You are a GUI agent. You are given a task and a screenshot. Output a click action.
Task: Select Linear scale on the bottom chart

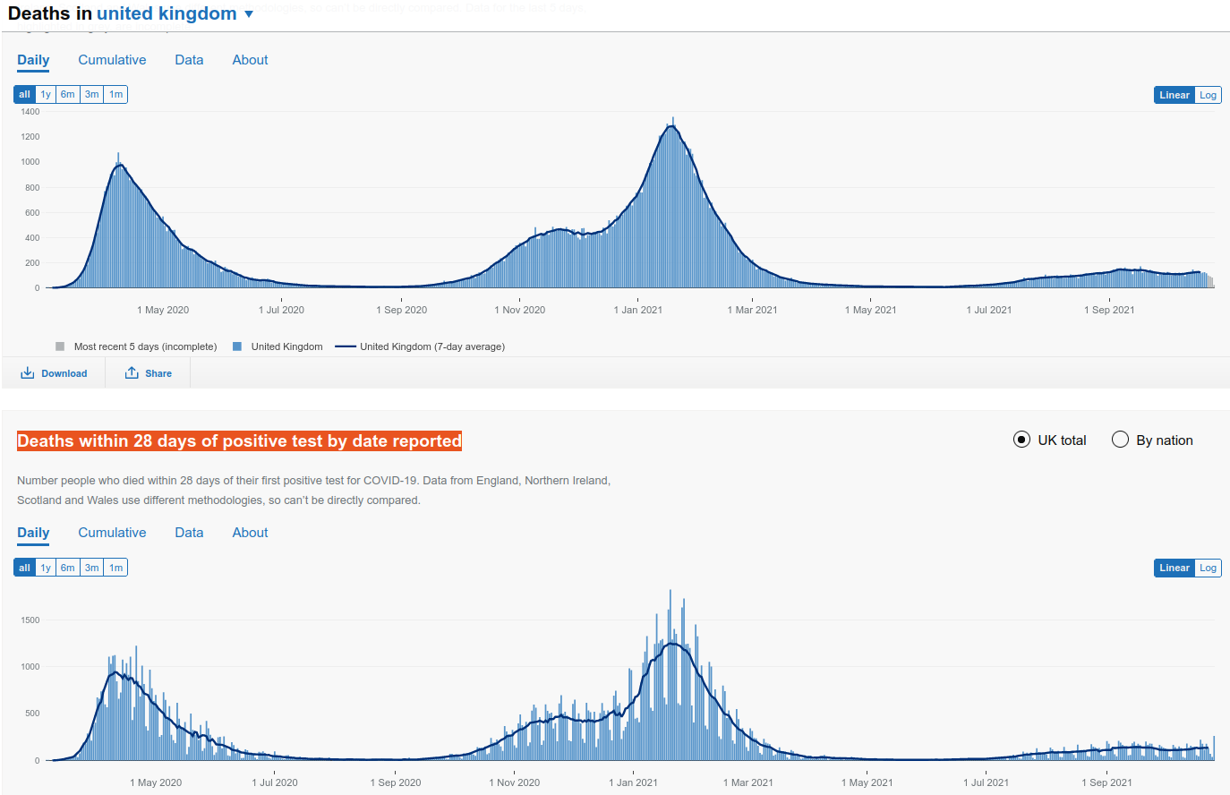click(1174, 568)
